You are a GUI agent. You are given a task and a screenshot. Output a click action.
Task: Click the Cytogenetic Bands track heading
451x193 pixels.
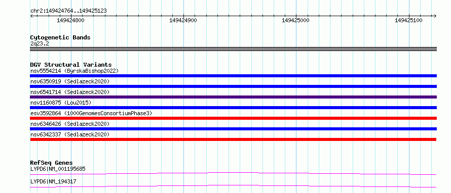pos(60,37)
